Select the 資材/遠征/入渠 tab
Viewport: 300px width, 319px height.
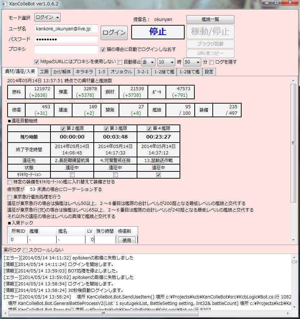tap(20, 71)
